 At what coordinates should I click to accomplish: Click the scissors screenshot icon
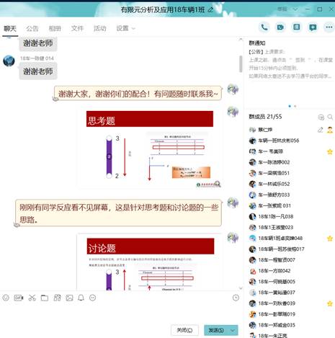[x=32, y=298]
